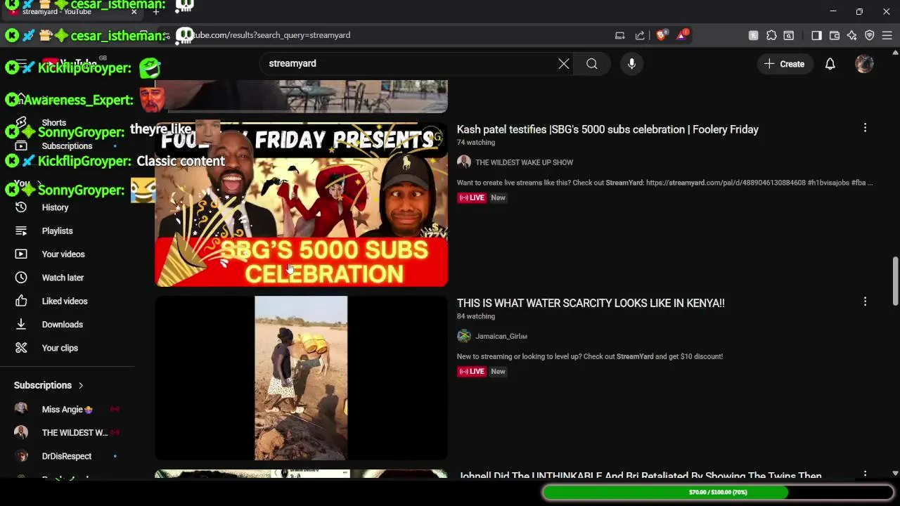Open the Brave VPN shield icon
The width and height of the screenshot is (900, 506).
870,35
